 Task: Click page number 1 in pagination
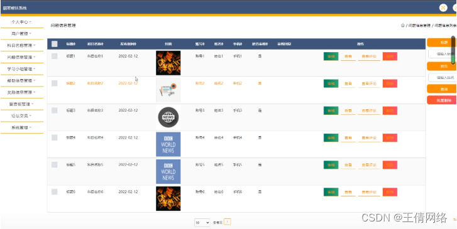[x=228, y=222]
